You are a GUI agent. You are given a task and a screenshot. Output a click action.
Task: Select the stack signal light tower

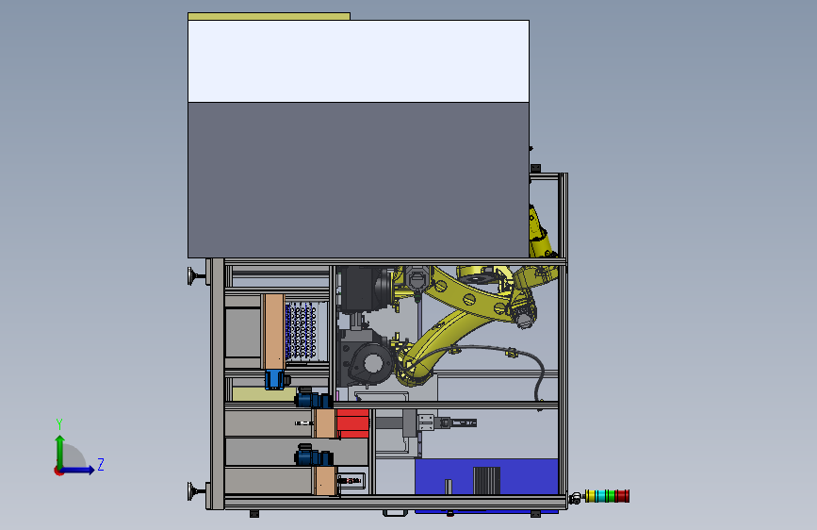(x=607, y=495)
